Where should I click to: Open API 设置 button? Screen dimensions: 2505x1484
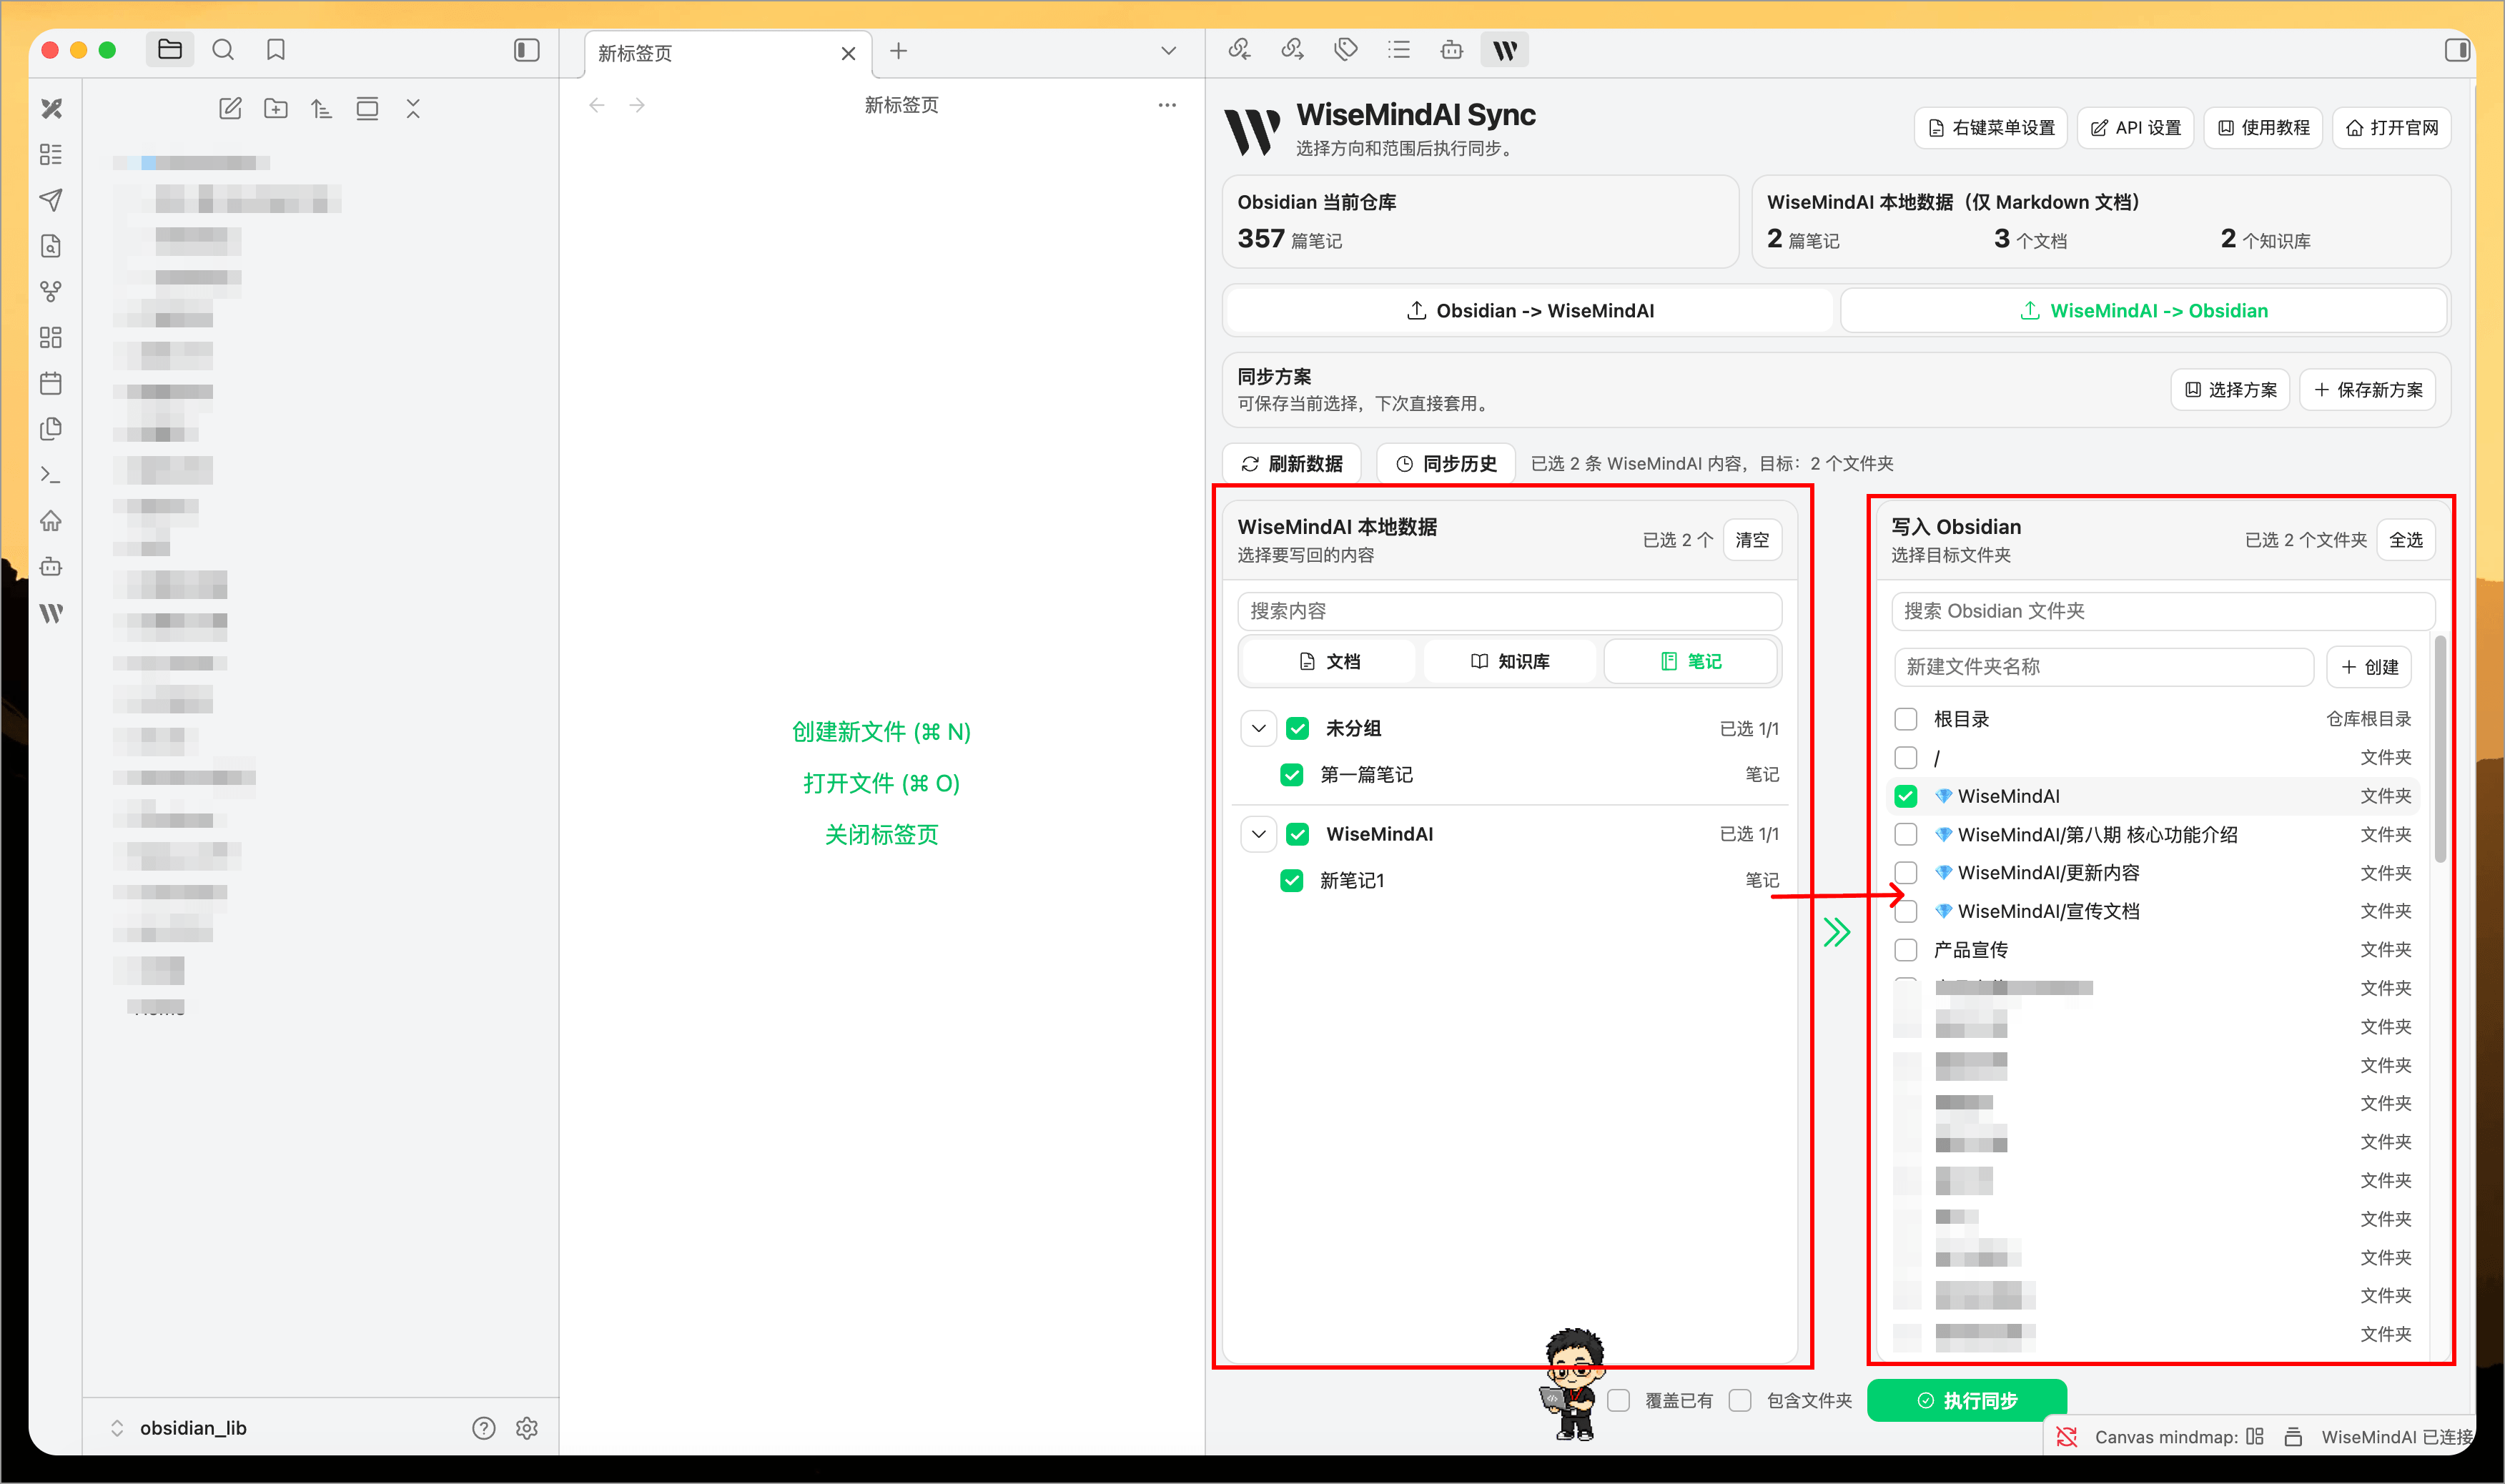2135,128
